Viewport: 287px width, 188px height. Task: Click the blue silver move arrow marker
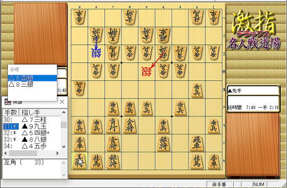tap(96, 53)
